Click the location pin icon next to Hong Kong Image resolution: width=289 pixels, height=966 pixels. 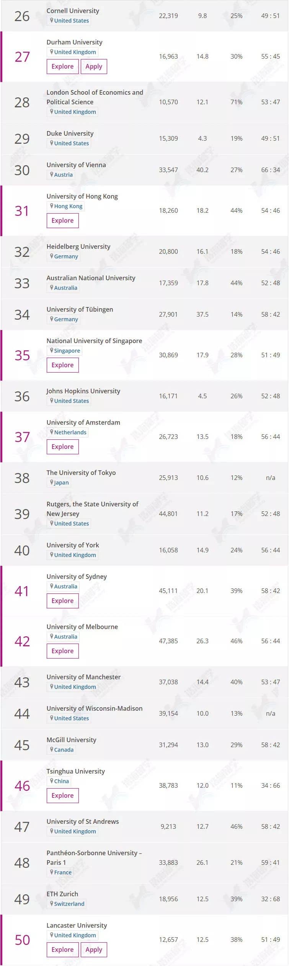pos(52,206)
